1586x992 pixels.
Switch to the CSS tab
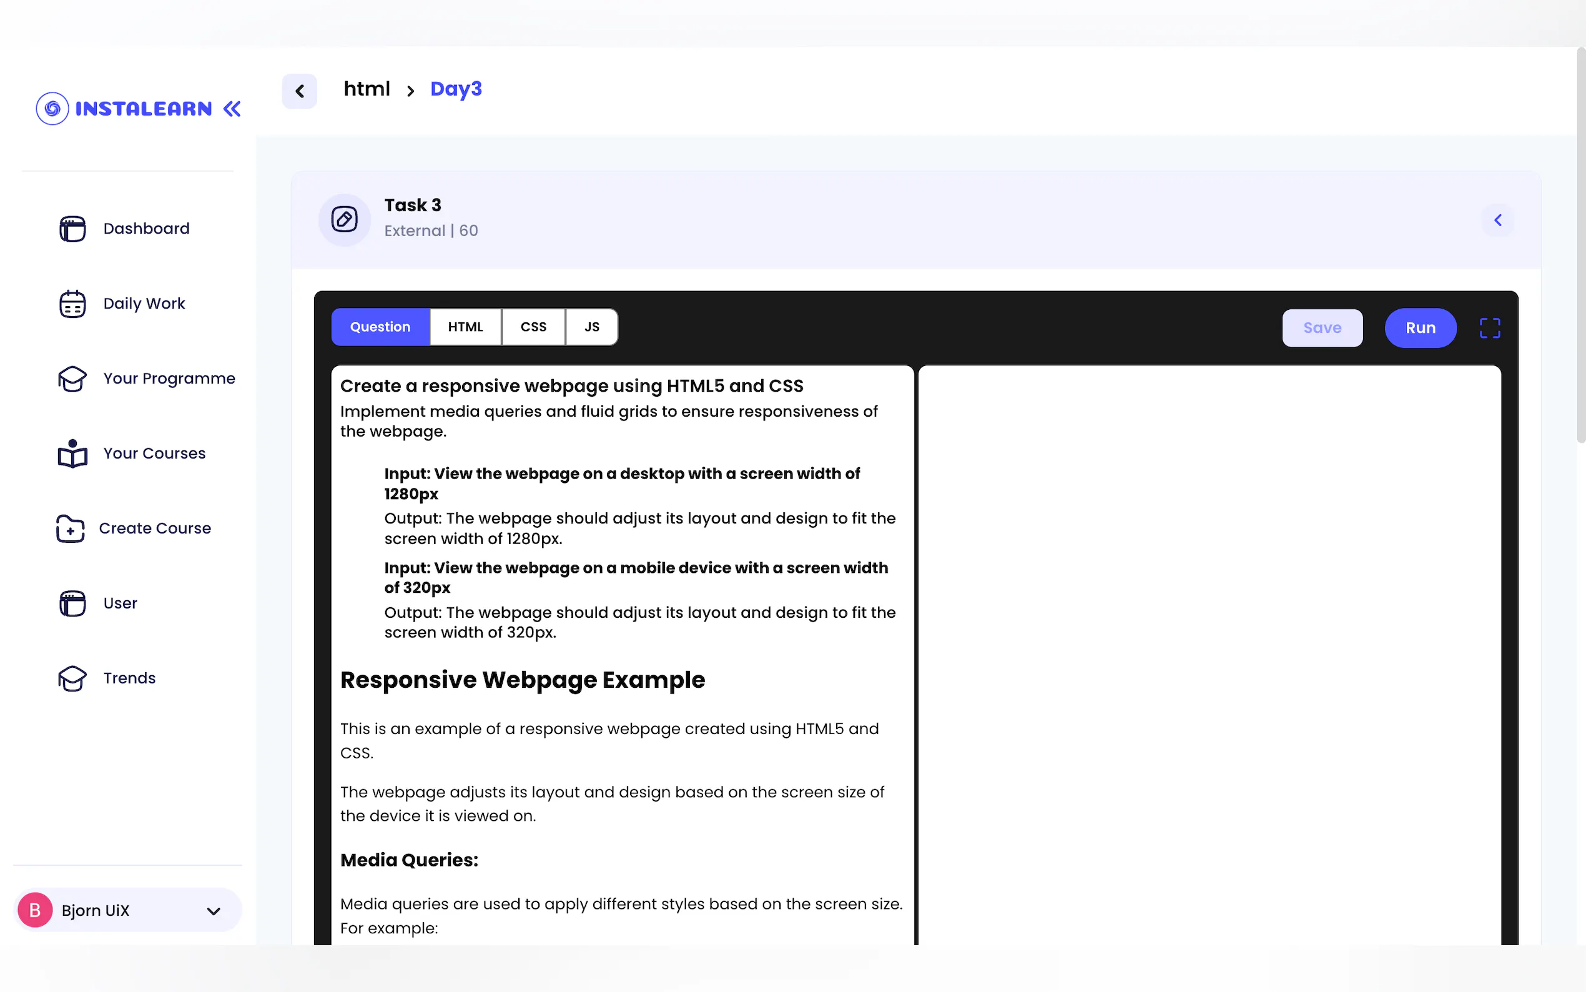533,327
